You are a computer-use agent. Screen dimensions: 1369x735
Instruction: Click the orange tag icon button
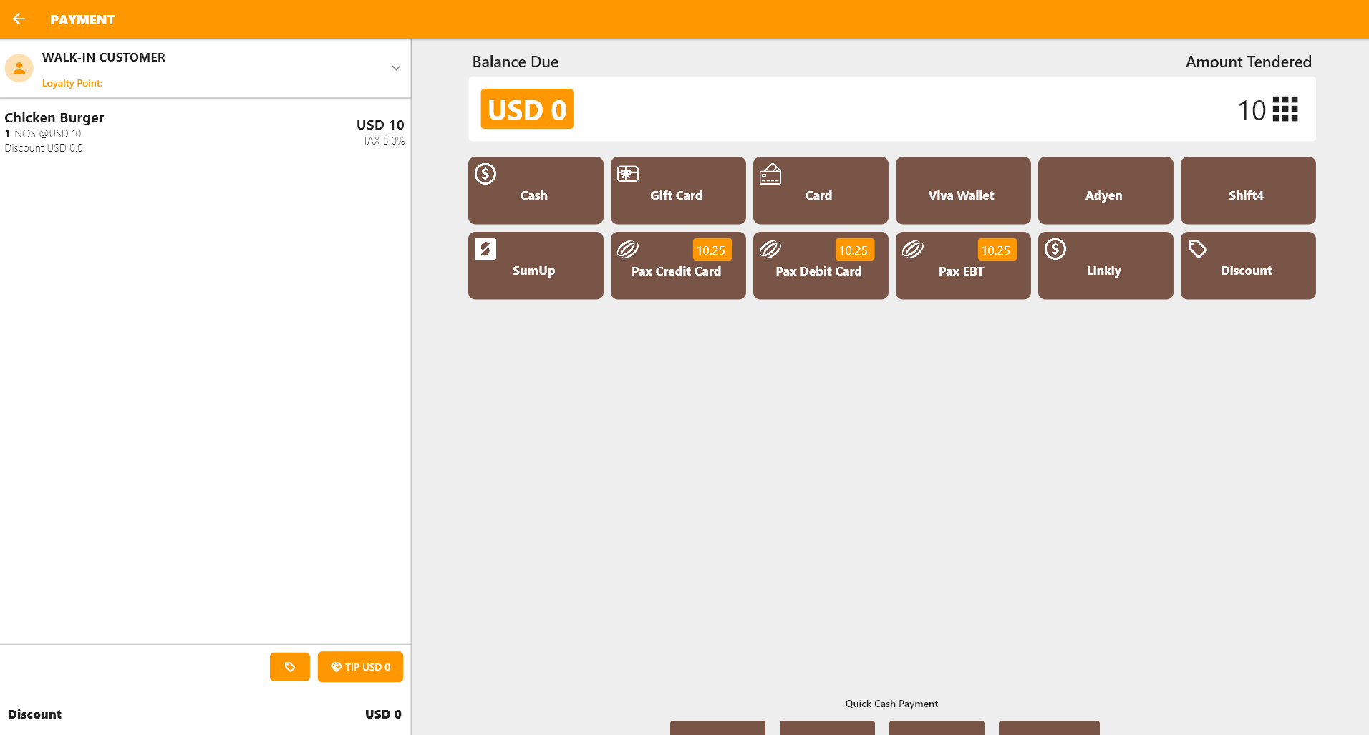tap(289, 667)
